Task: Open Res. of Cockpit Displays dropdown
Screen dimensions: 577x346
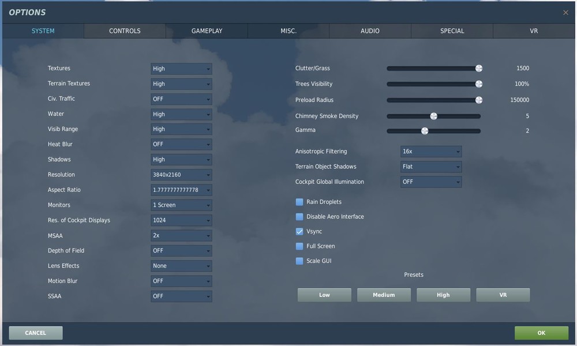Action: 181,220
